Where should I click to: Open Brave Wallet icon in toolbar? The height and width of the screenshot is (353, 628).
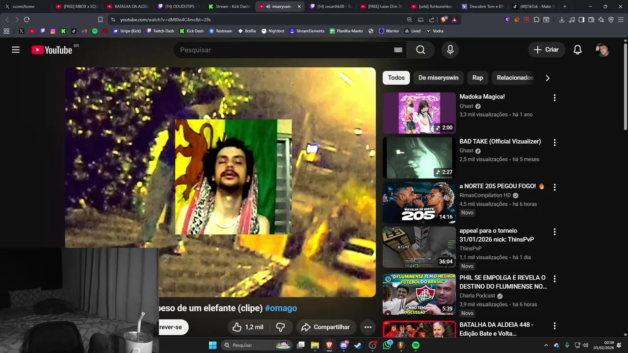591,20
